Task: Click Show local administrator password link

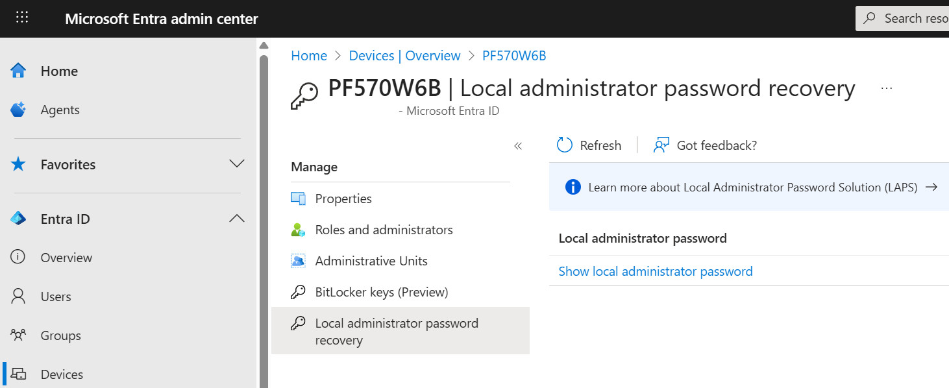Action: 656,271
